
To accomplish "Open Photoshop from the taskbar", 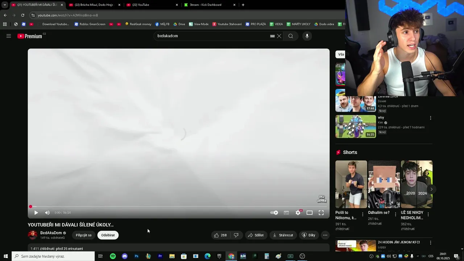I will point(136,256).
